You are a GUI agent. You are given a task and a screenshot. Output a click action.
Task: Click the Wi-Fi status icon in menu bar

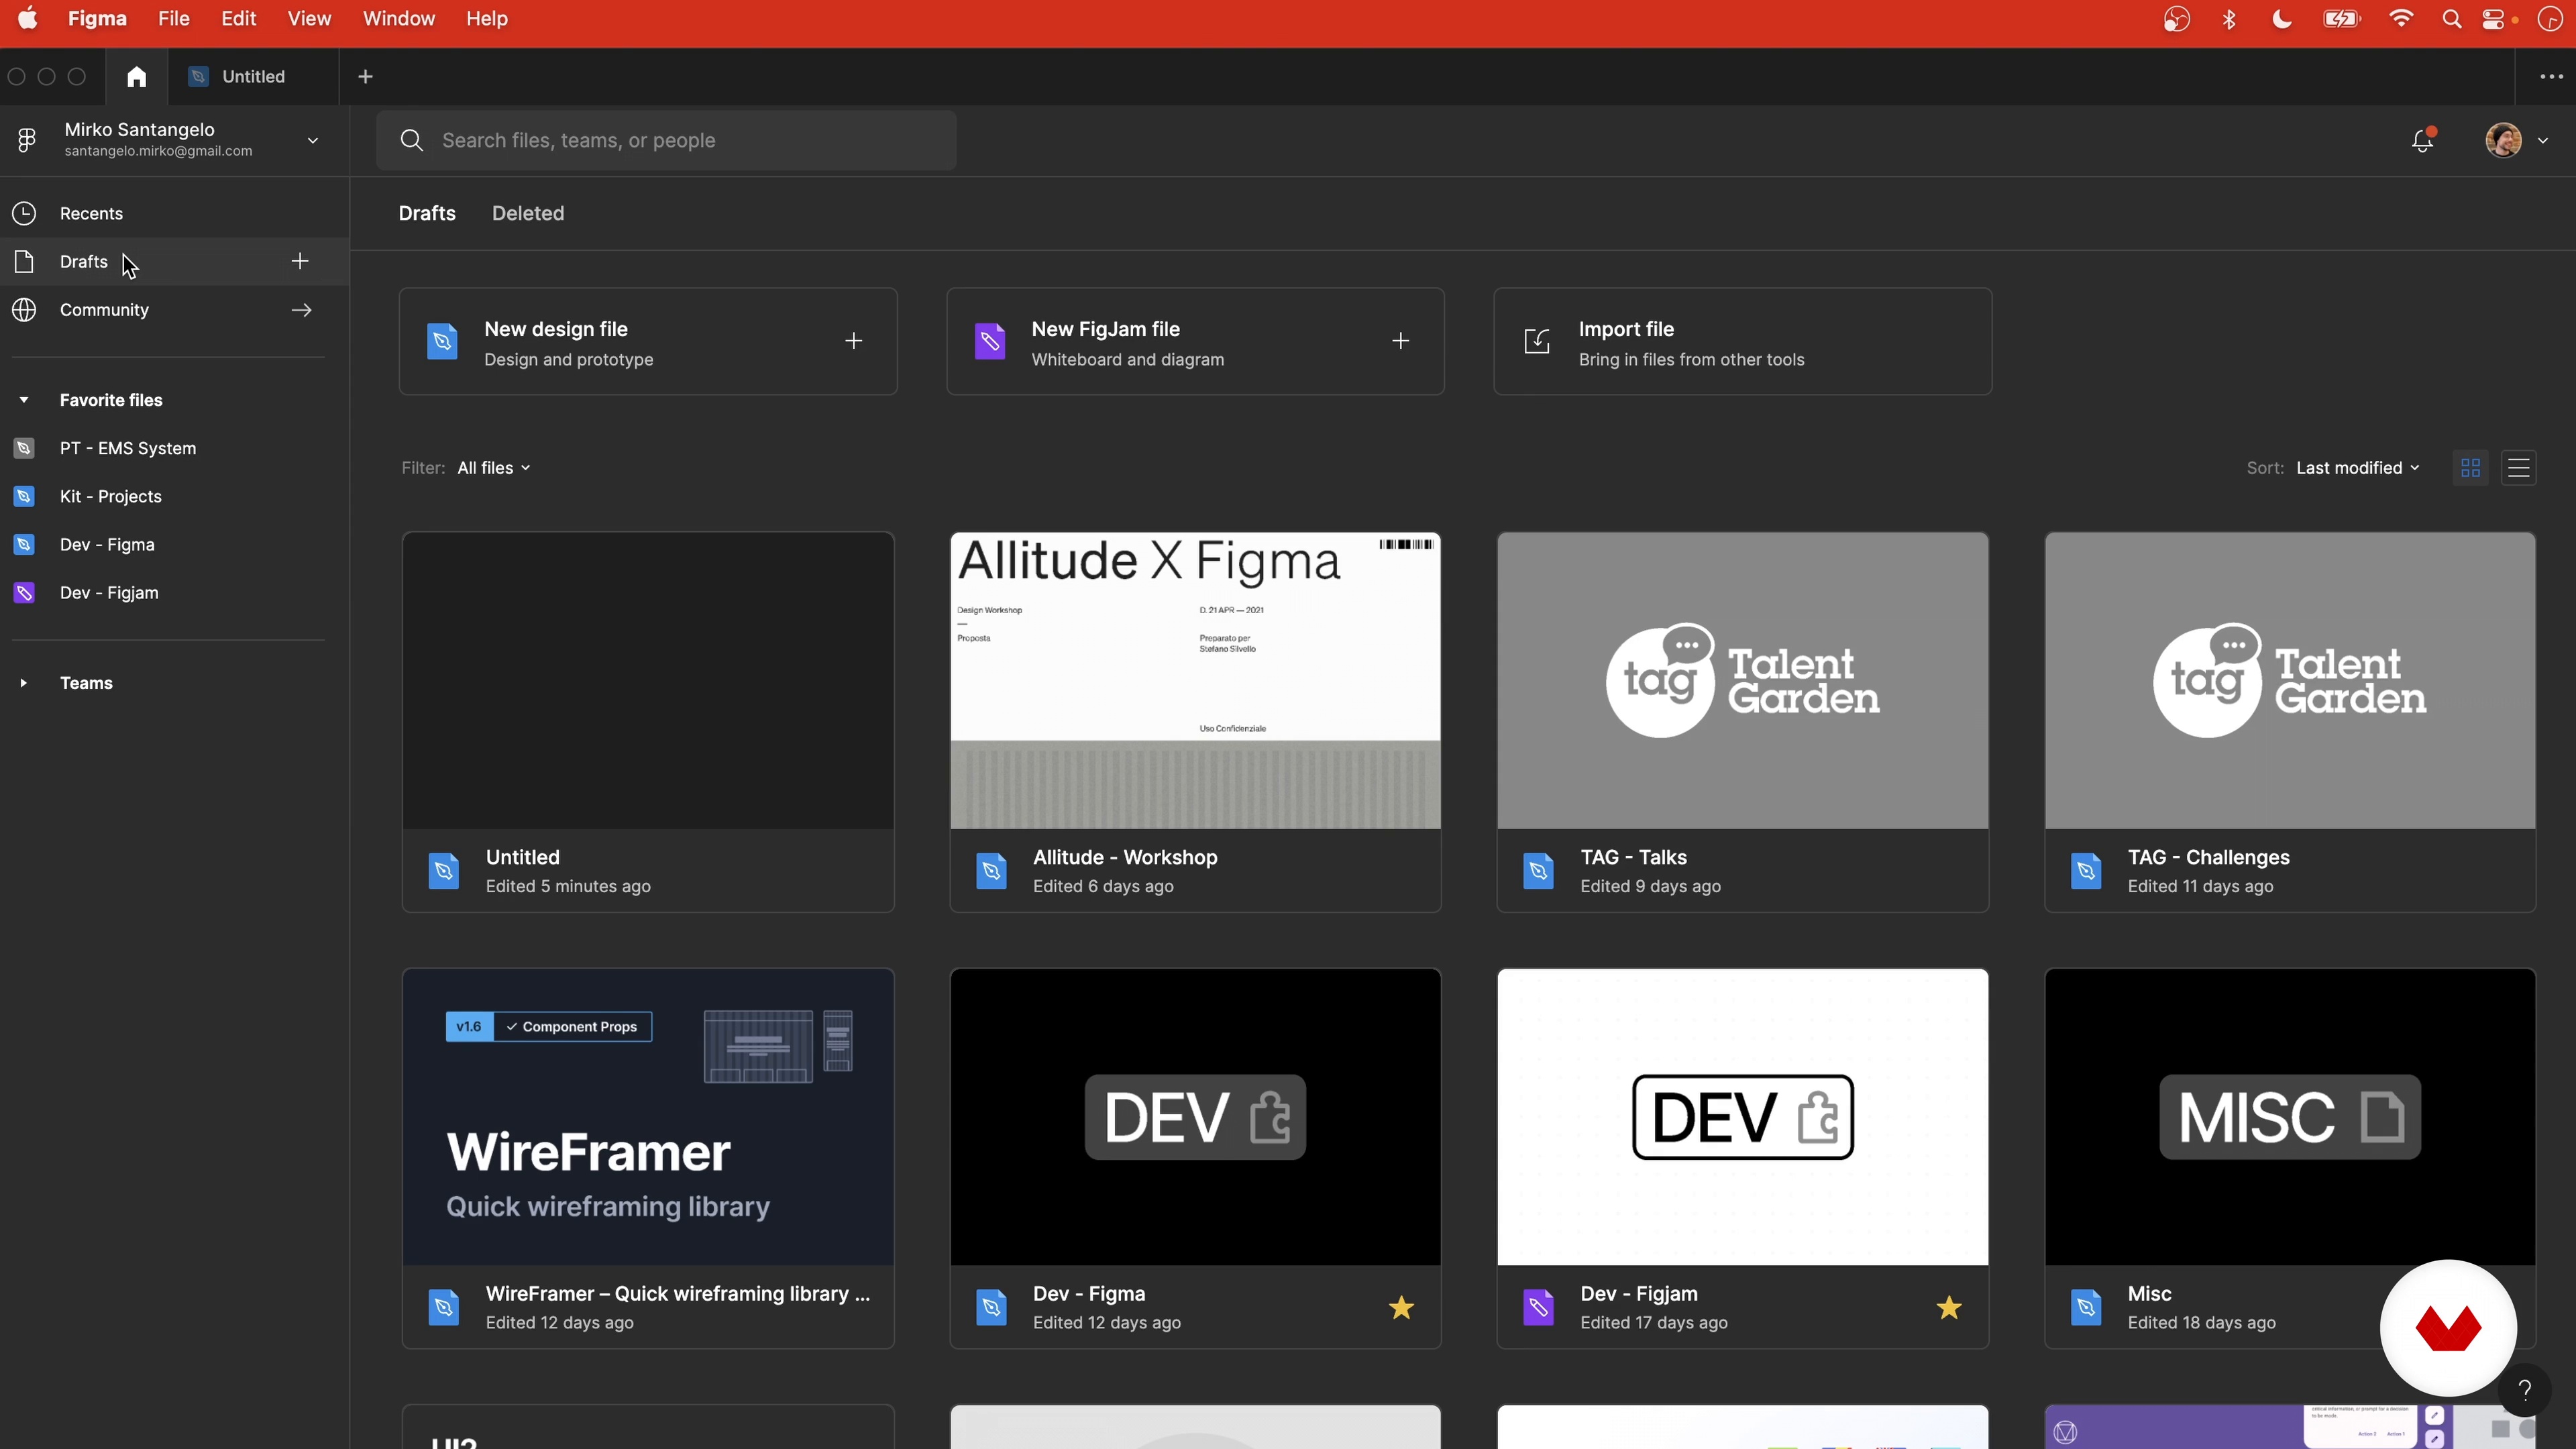[x=2401, y=19]
